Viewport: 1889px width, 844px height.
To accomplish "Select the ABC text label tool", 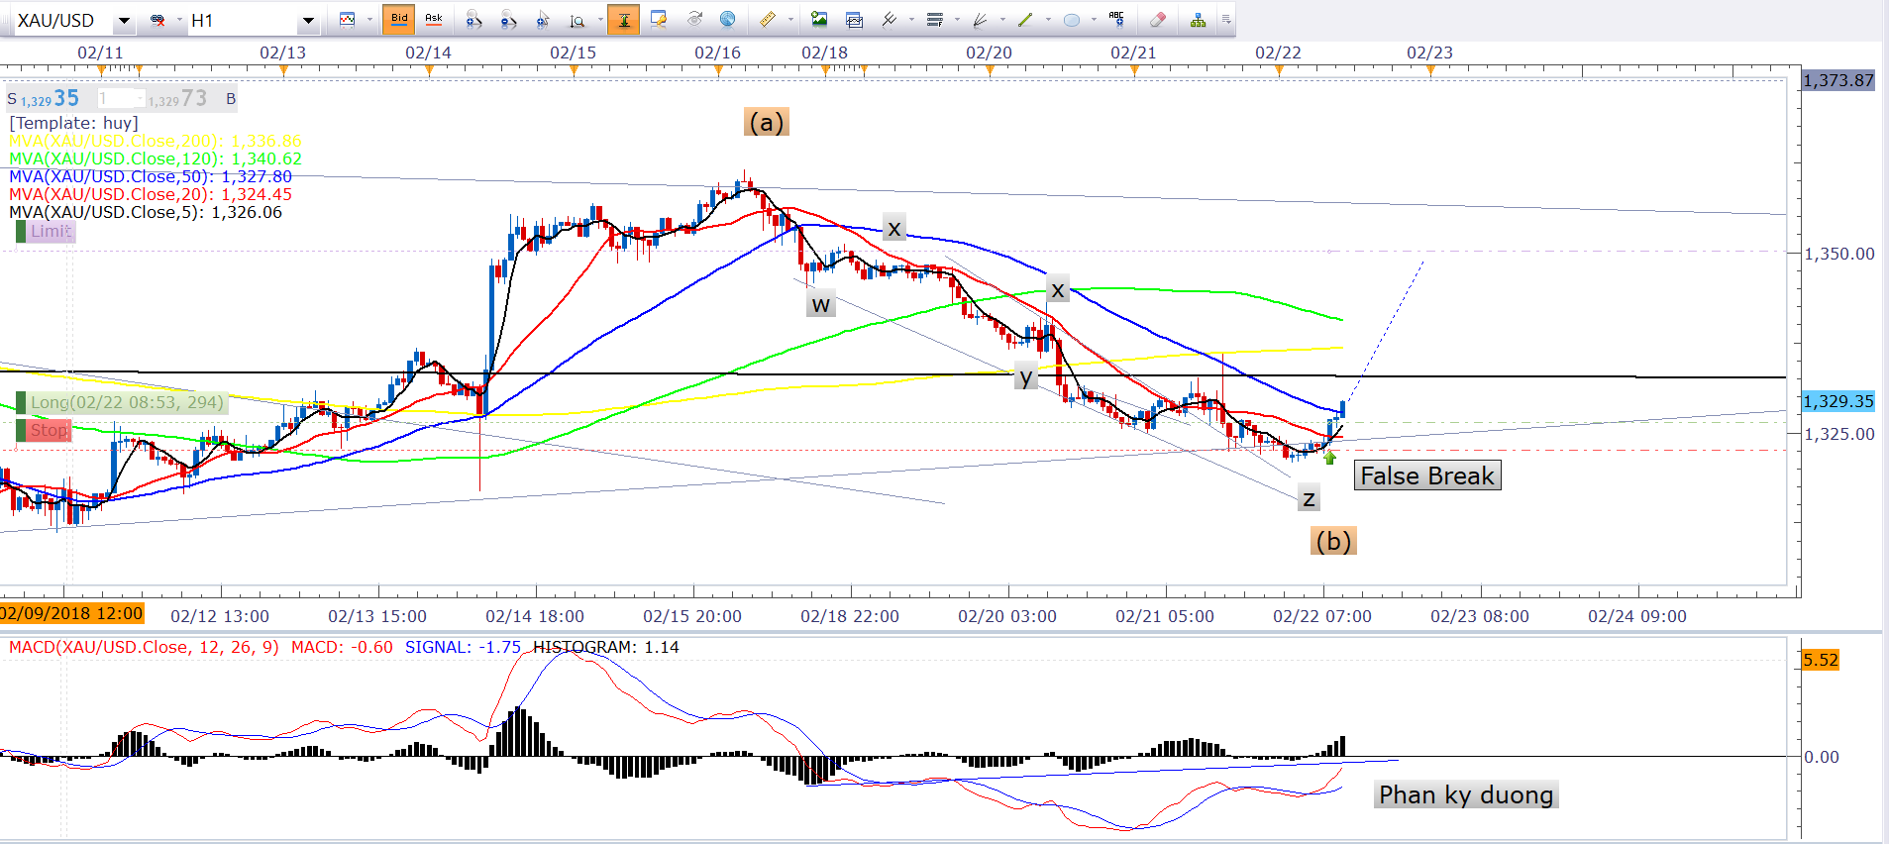I will [x=1116, y=19].
